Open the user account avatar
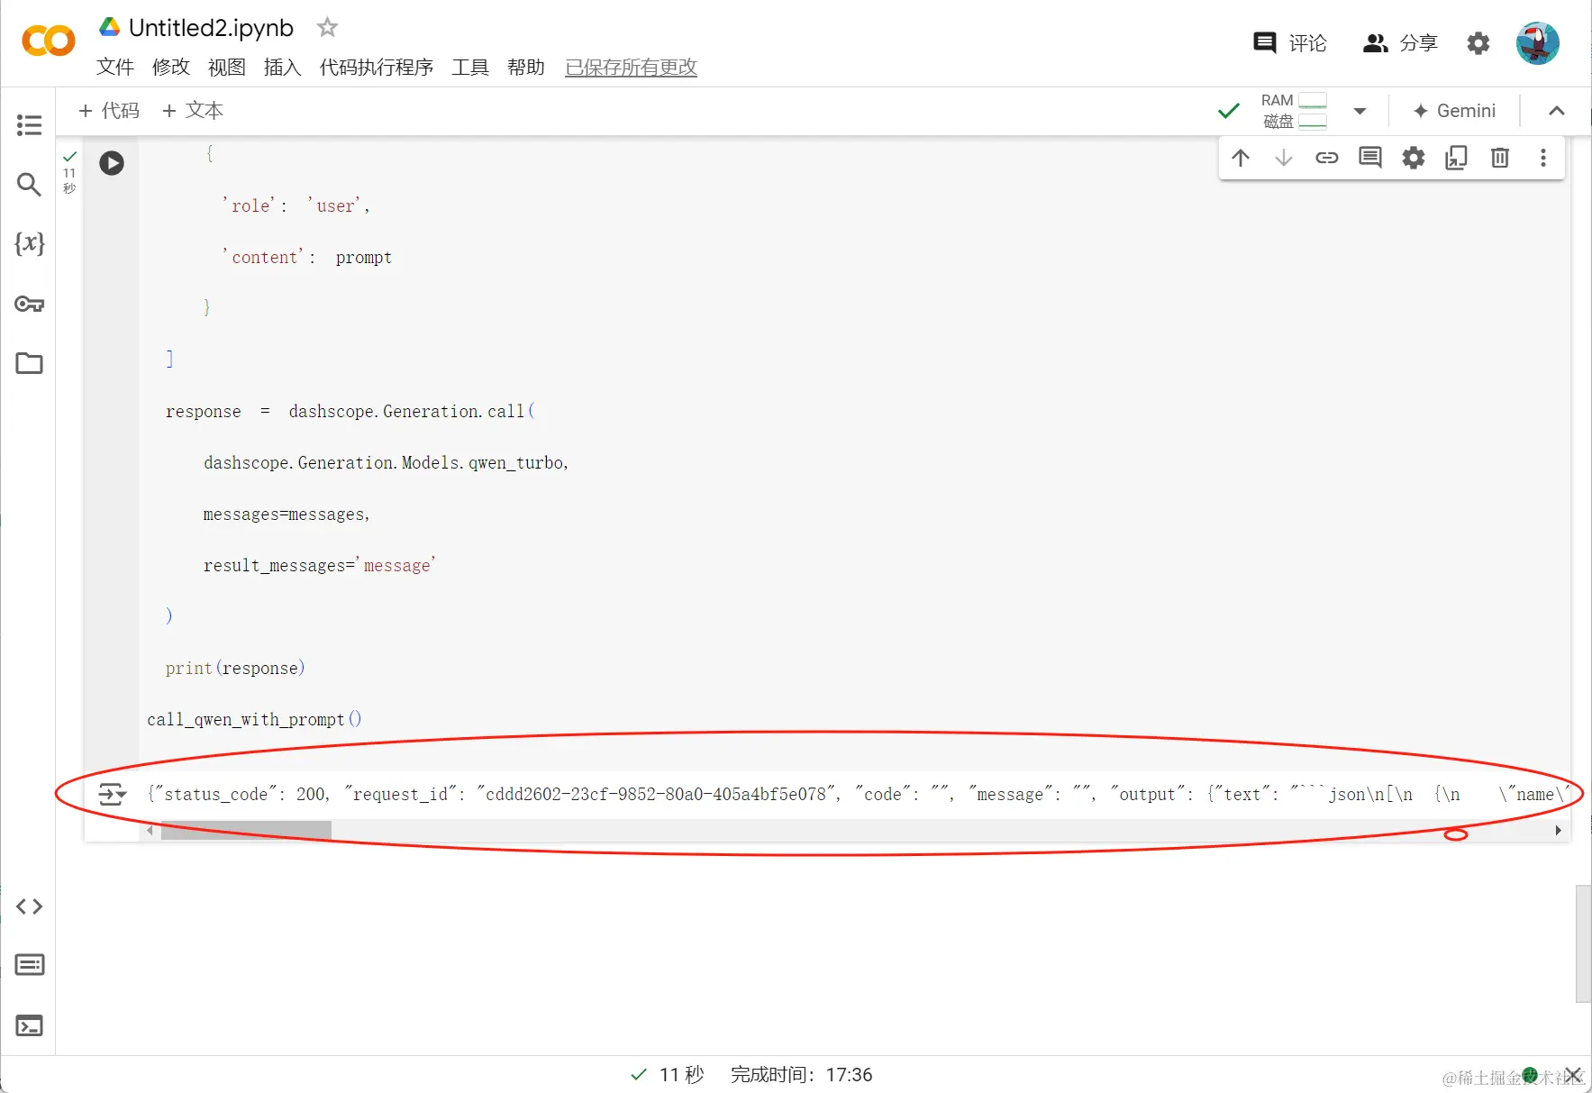Screen dimensions: 1592x1093 [x=1537, y=42]
